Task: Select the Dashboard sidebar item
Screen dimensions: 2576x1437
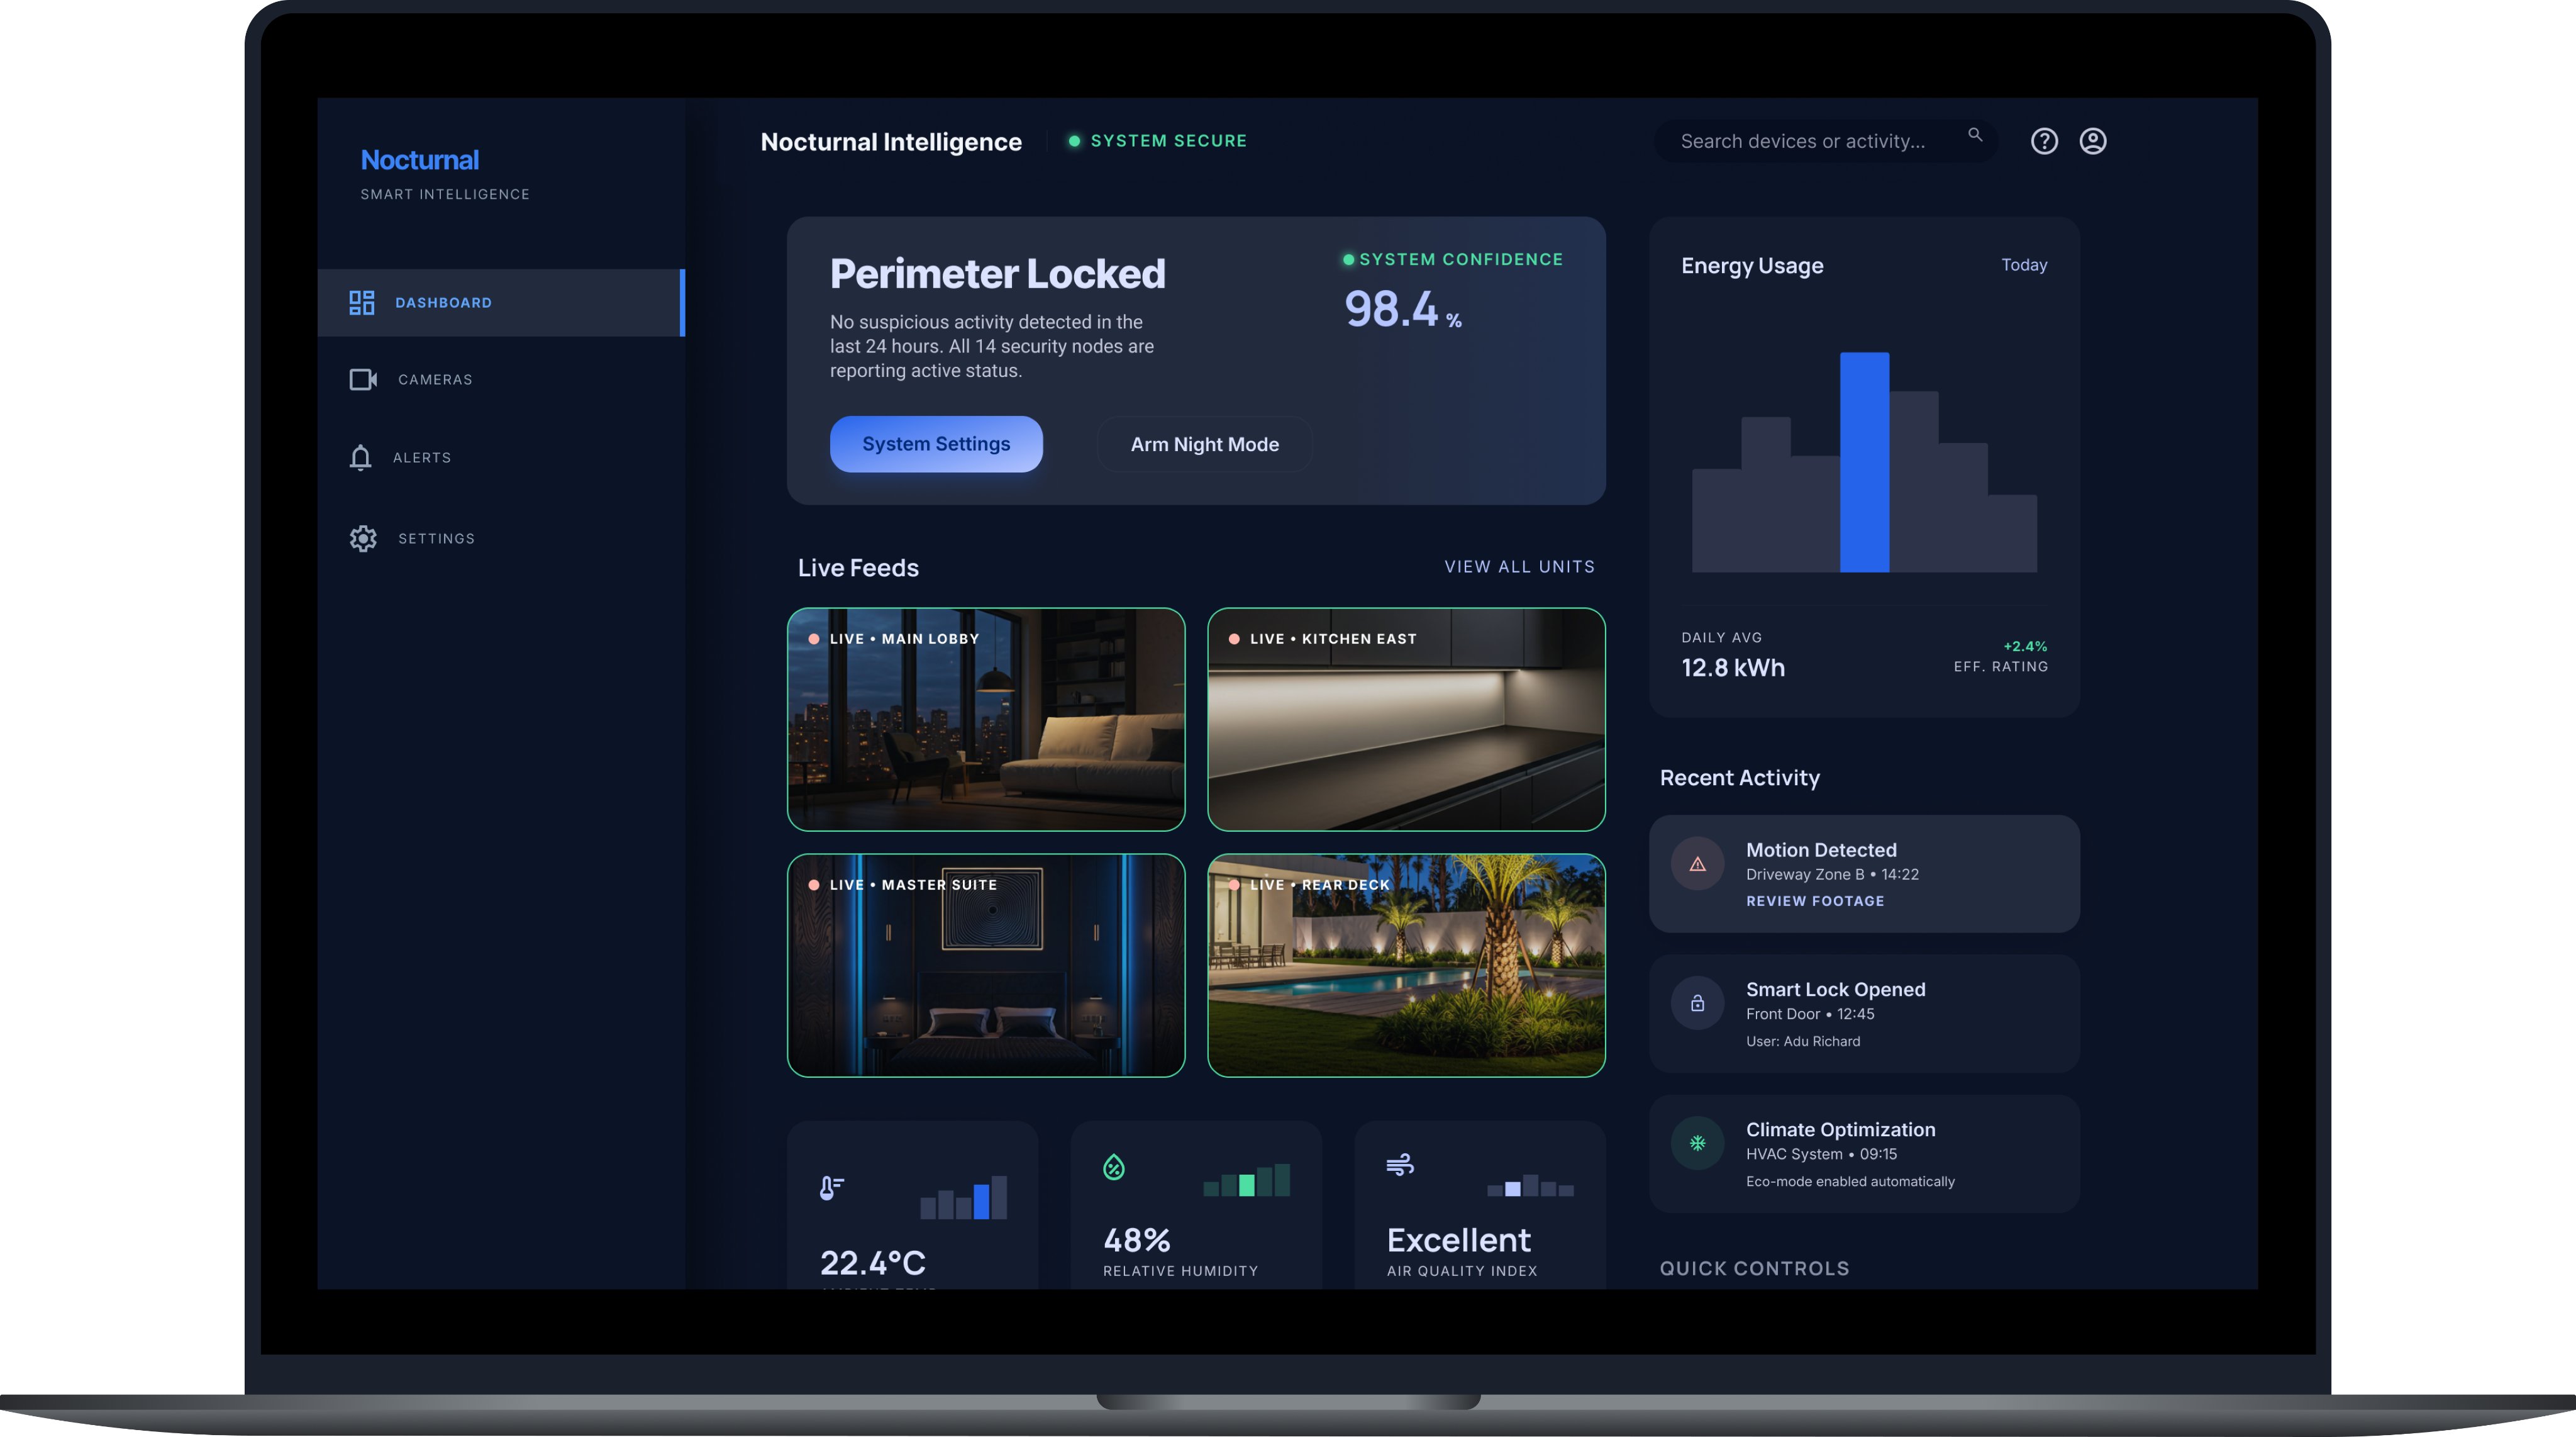Action: [442, 303]
